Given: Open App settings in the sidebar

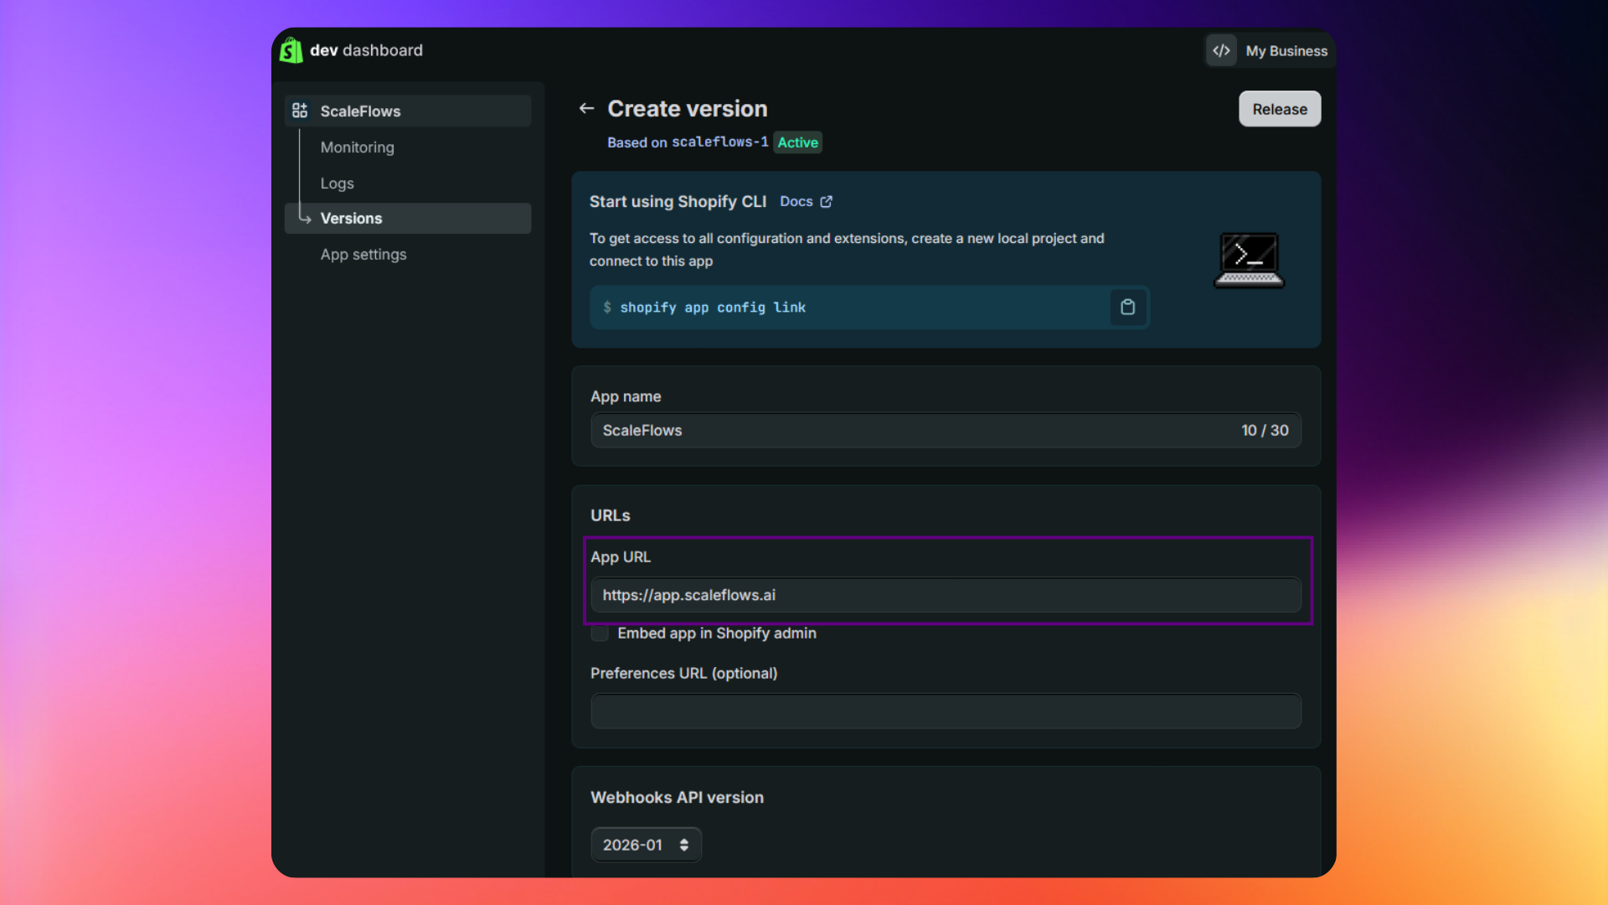Looking at the screenshot, I should [x=363, y=255].
